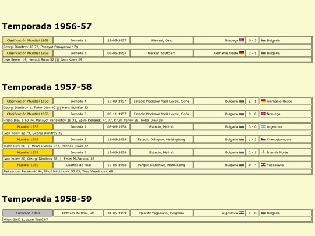This screenshot has height=236, width=315.
Task: Click West Germany flag in the Stuttgart match row
Action: [242, 53]
